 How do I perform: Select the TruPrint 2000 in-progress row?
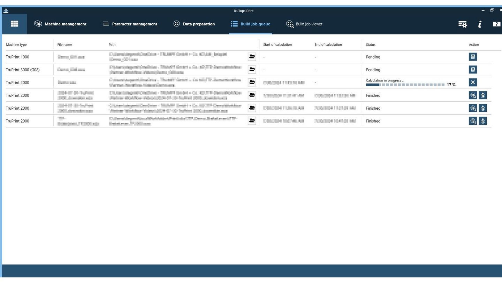(x=17, y=83)
